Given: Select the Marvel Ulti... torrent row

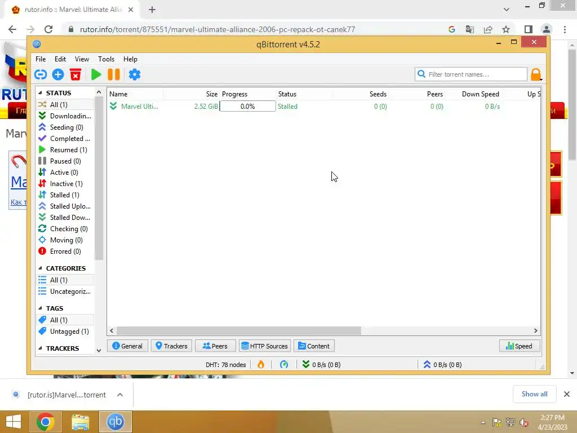Looking at the screenshot, I should point(324,107).
